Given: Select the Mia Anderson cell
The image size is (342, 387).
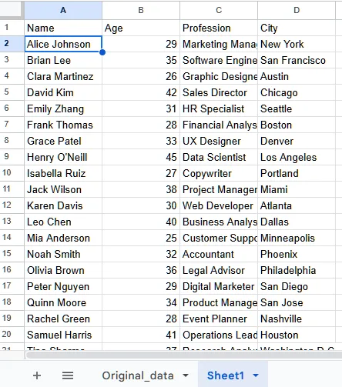Looking at the screenshot, I should pyautogui.click(x=63, y=238).
